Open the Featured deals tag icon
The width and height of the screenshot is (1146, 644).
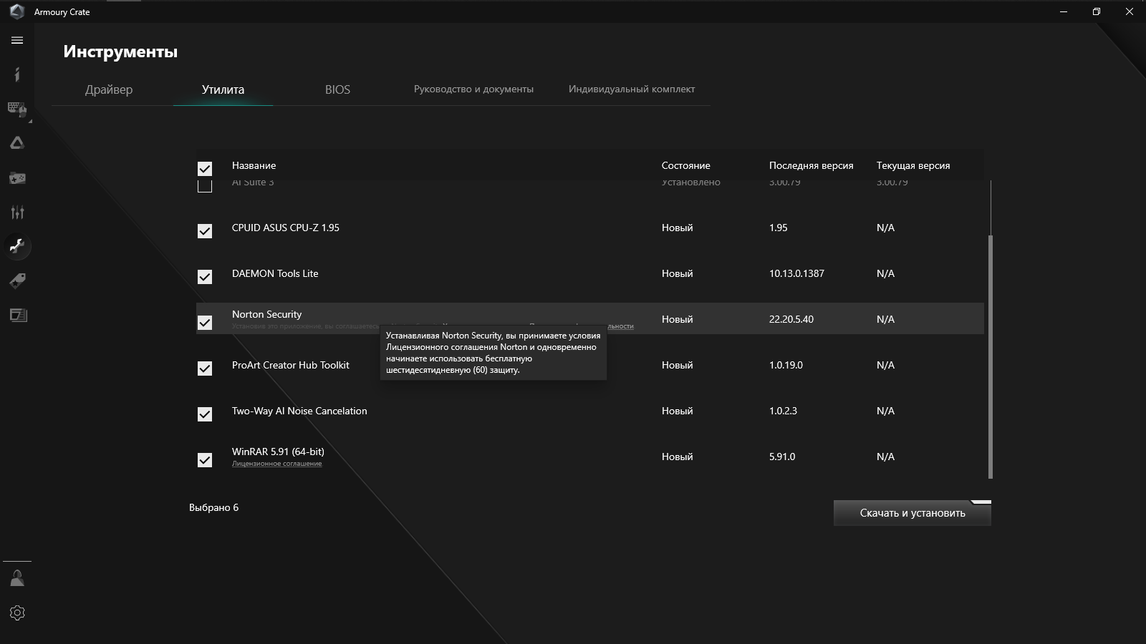pyautogui.click(x=17, y=280)
